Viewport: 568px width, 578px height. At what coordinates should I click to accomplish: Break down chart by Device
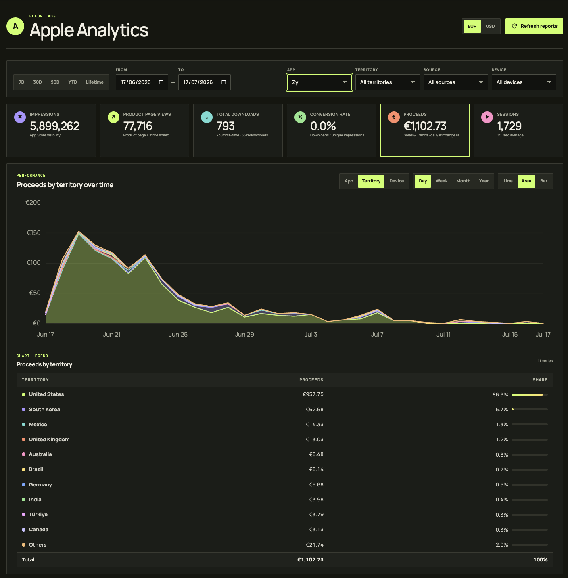(x=397, y=181)
